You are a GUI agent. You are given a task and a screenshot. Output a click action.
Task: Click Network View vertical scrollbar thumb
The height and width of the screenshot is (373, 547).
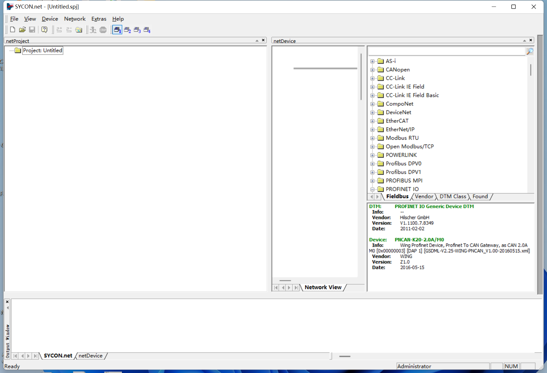(361, 77)
